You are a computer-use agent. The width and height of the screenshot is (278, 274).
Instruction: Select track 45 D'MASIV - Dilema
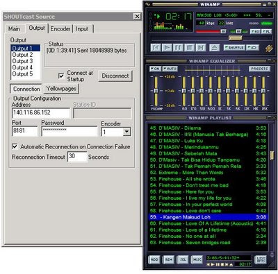pos(208,128)
